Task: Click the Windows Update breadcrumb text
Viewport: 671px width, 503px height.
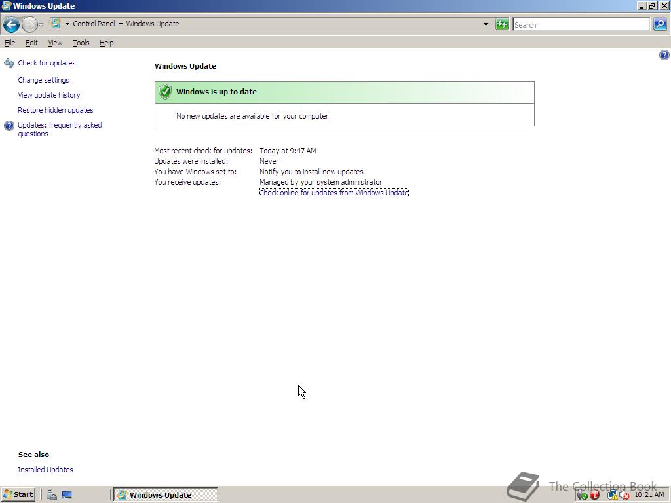Action: pos(152,24)
